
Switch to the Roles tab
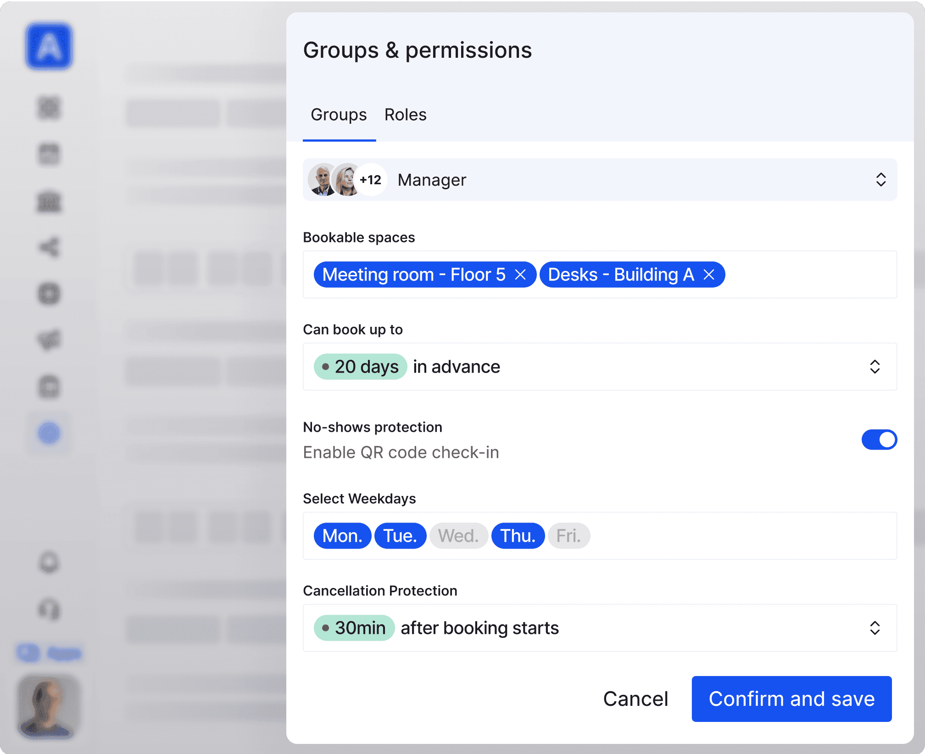click(x=405, y=115)
